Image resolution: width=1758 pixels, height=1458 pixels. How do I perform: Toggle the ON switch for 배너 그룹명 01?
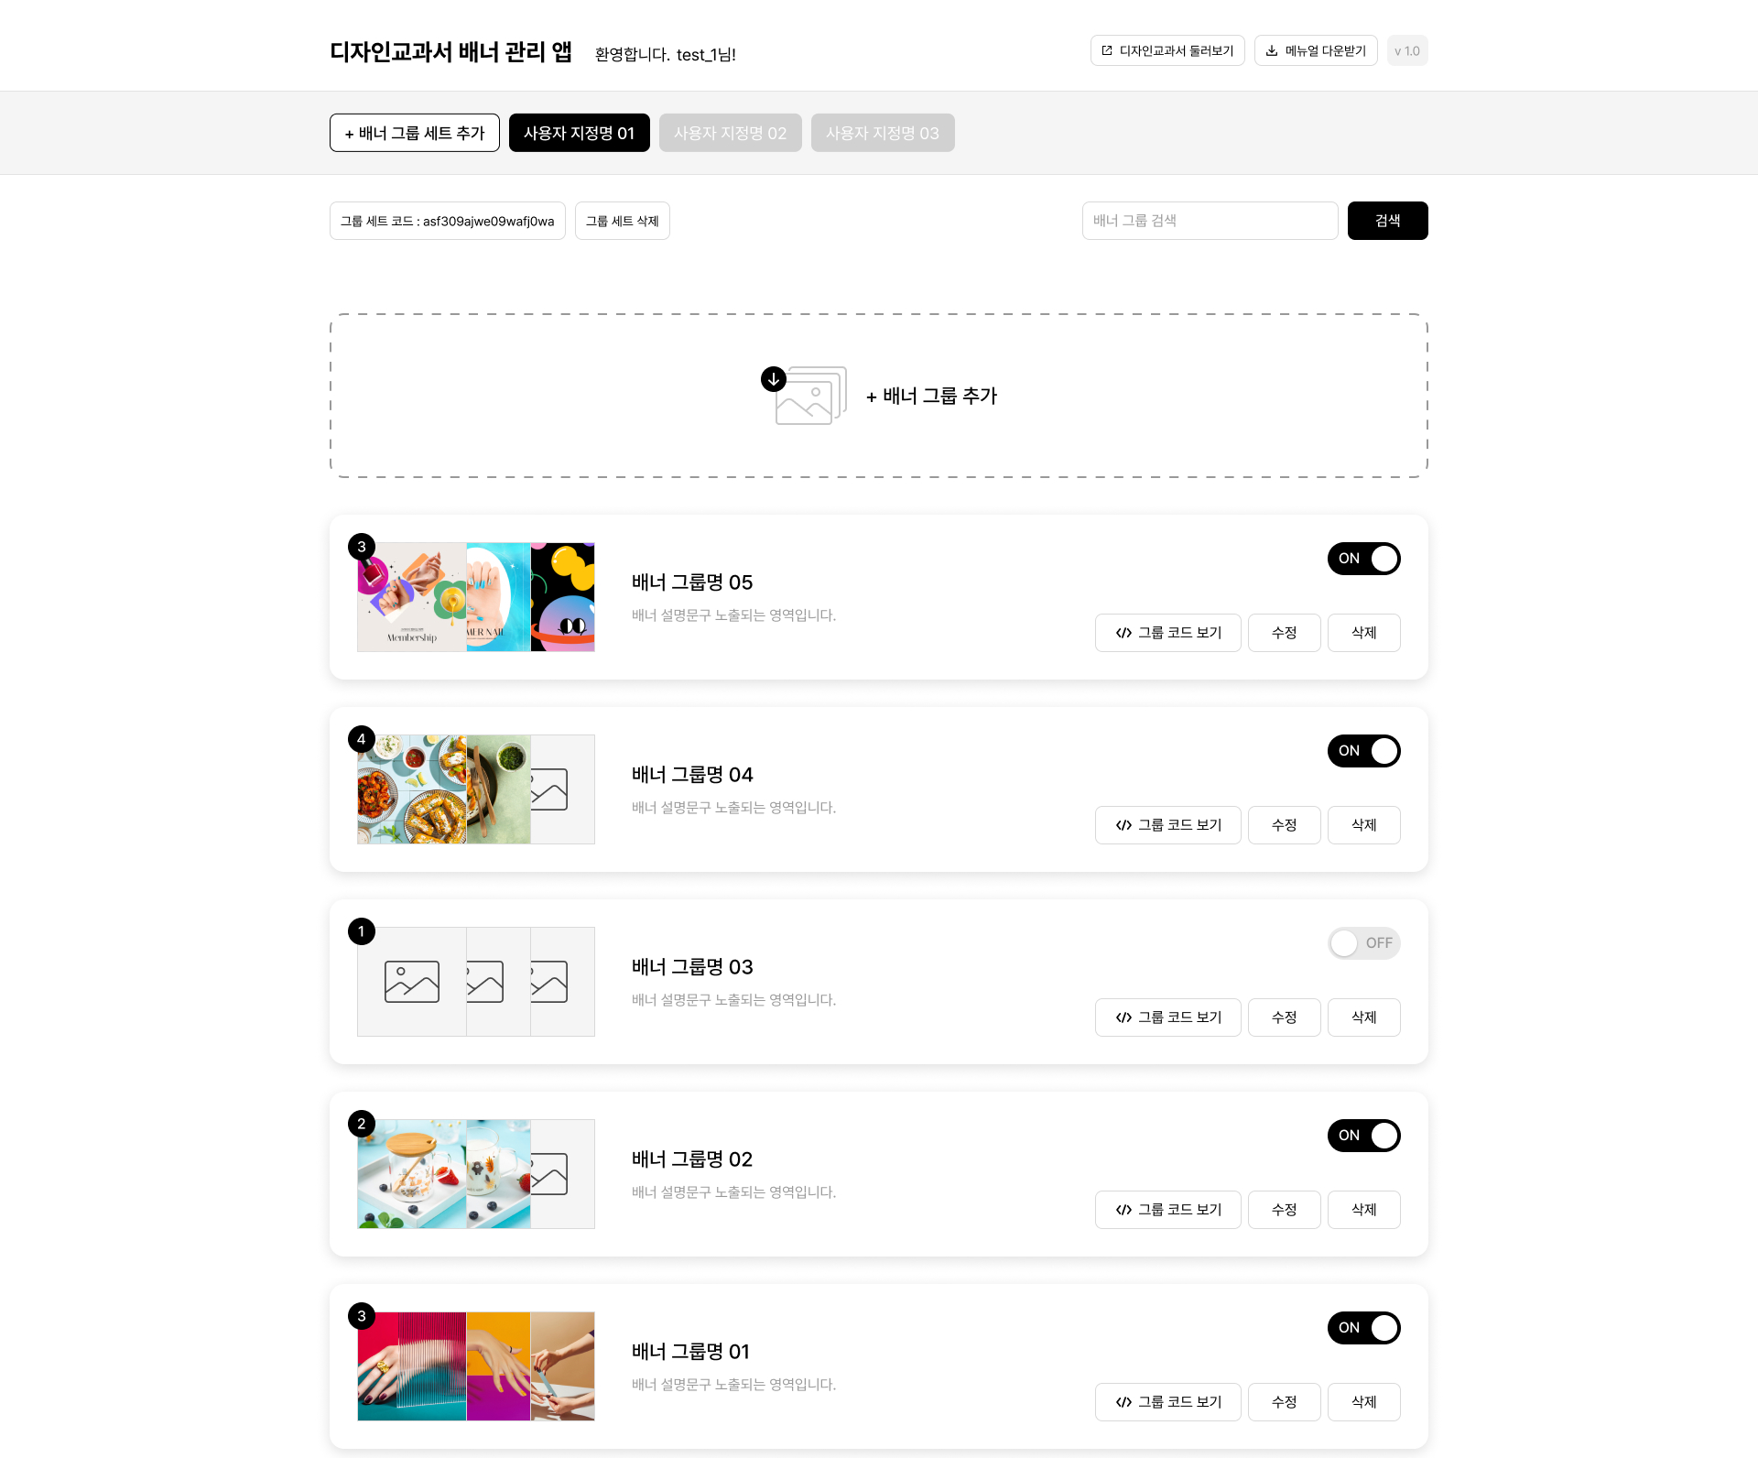pyautogui.click(x=1364, y=1328)
